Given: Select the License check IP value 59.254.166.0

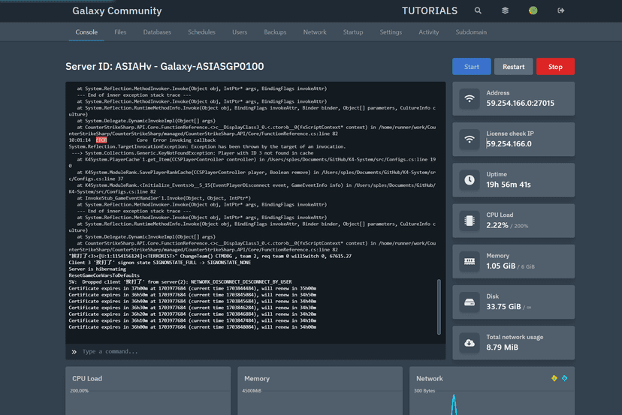Looking at the screenshot, I should 509,144.
